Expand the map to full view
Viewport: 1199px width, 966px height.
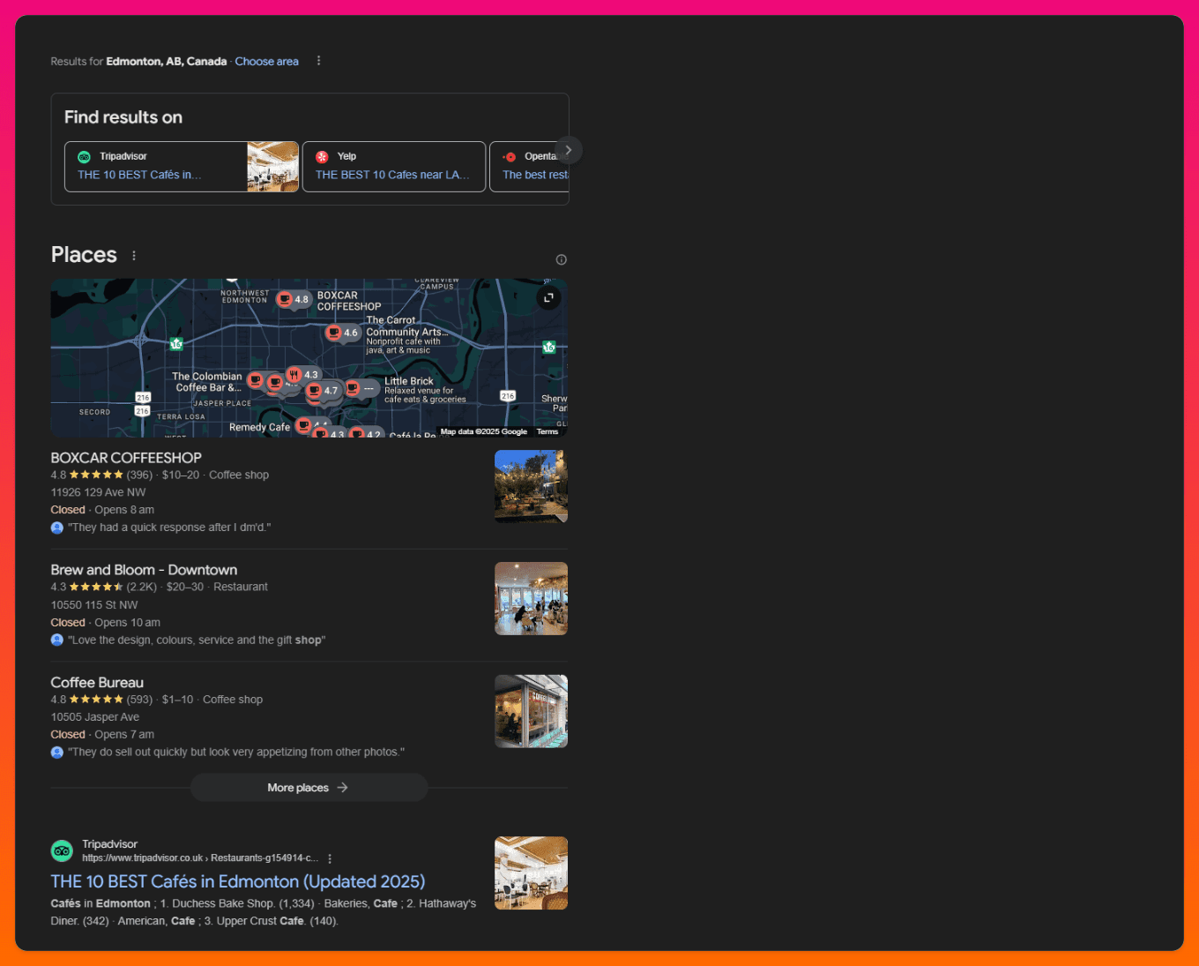coord(548,297)
